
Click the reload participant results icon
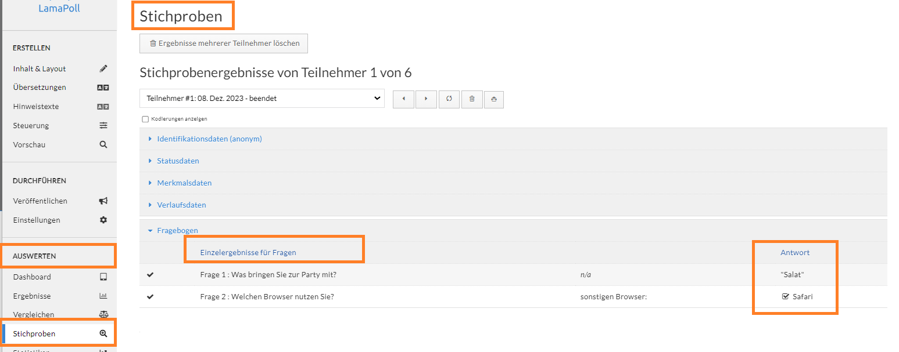tap(449, 99)
